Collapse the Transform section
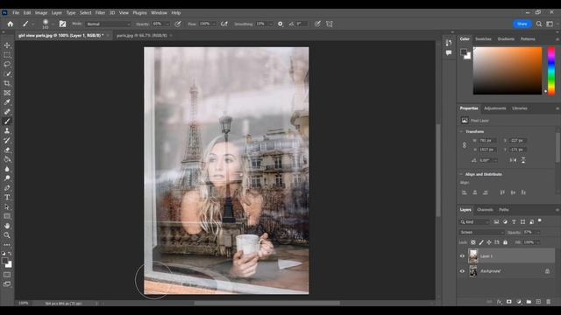This screenshot has width=561, height=315. pyautogui.click(x=461, y=131)
